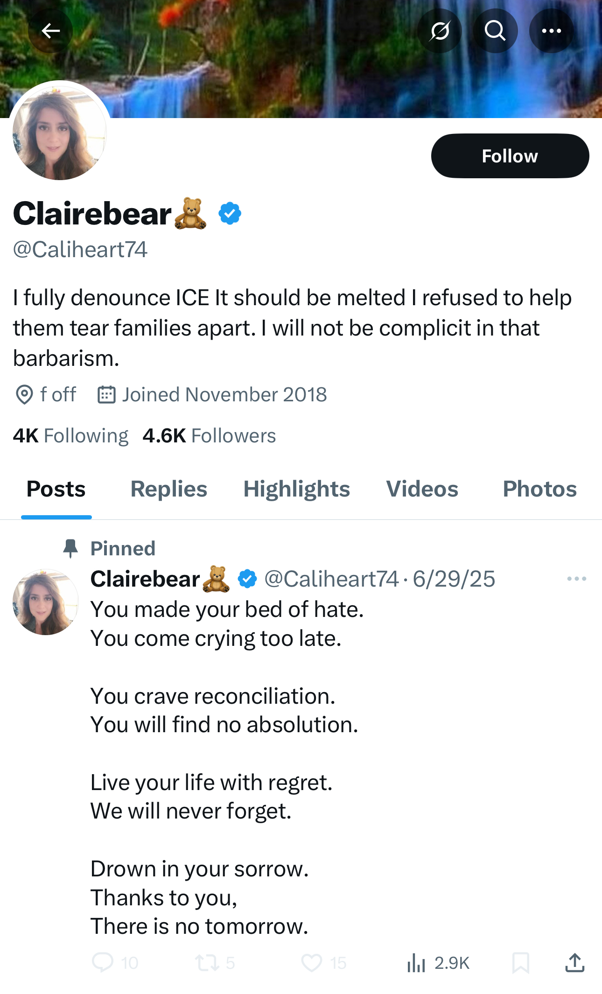Switch to the Replies tab

168,489
